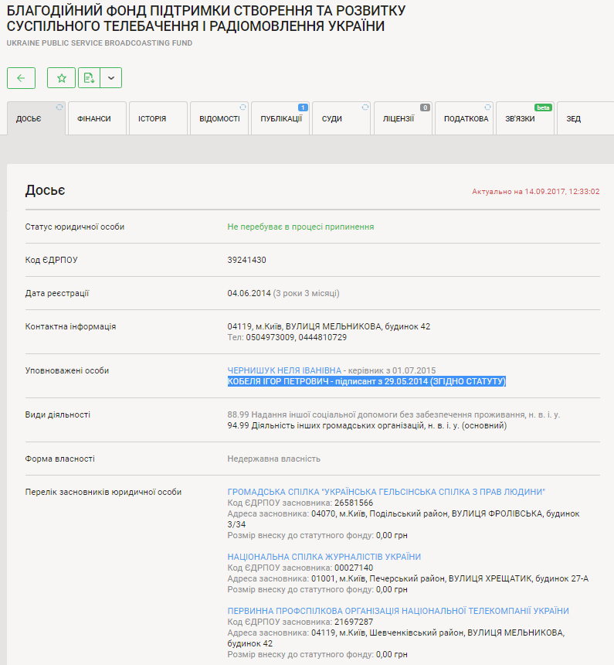Click address 04119, м.Київ, ВУЛИЦЯ МЕЛЬНИКОВА
Image resolution: width=614 pixels, height=665 pixels.
(329, 326)
